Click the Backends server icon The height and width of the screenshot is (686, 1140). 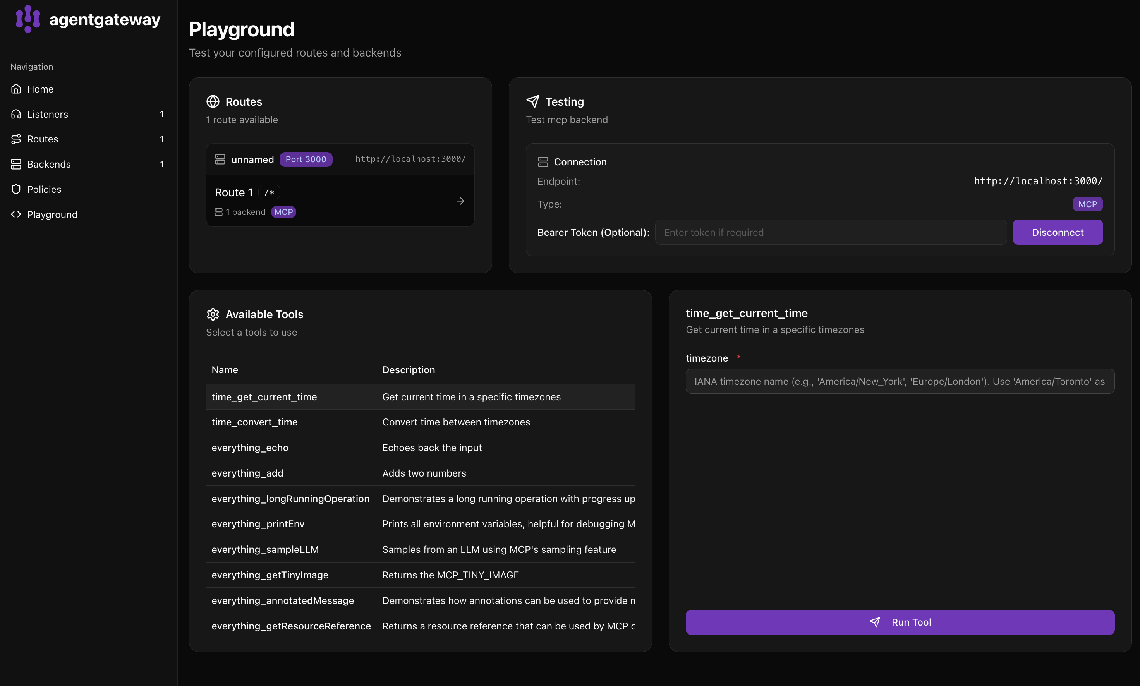click(16, 164)
